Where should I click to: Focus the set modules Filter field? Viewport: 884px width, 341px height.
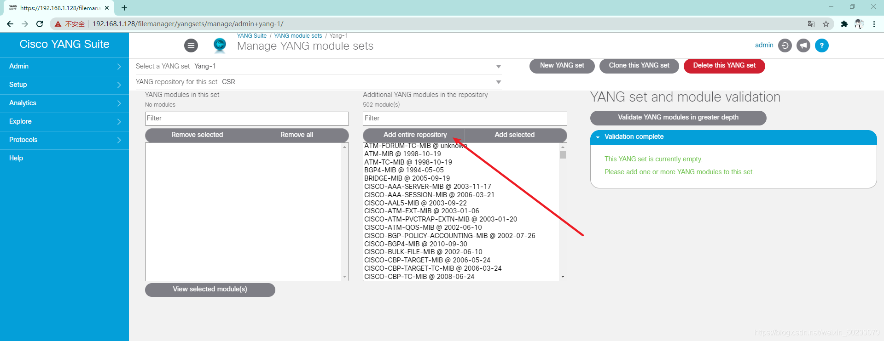click(247, 119)
